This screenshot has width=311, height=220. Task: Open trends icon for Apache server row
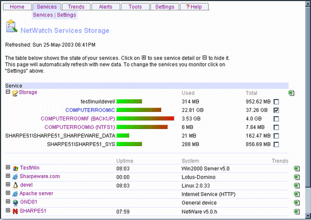pyautogui.click(x=297, y=194)
